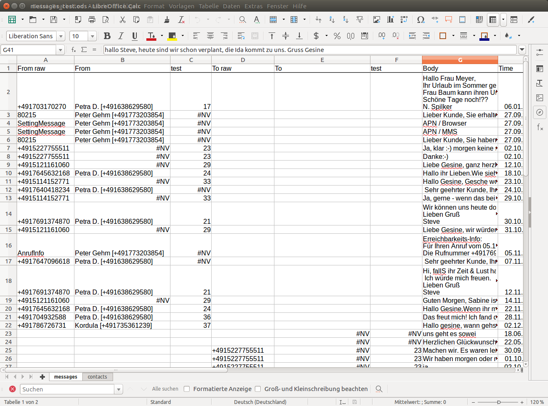This screenshot has height=406, width=548.
Task: Open the Save button dropdown arrow
Action: coord(64,20)
